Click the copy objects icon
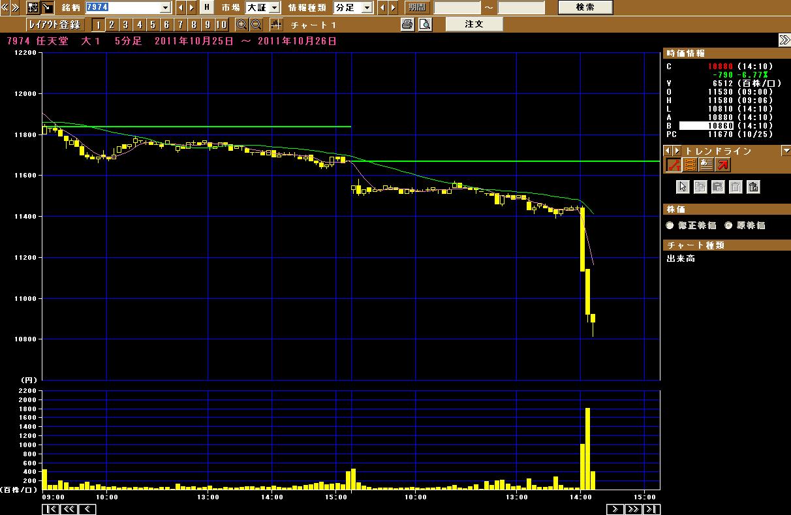Image resolution: width=791 pixels, height=515 pixels. (x=700, y=187)
